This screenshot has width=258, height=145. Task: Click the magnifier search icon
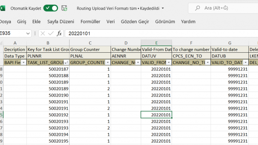pyautogui.click(x=198, y=8)
